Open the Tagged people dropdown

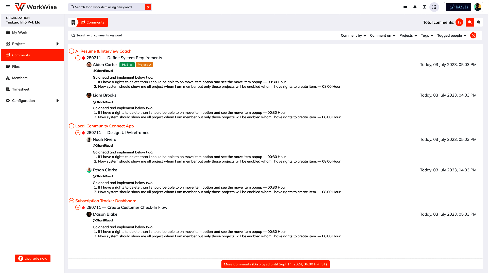(452, 35)
